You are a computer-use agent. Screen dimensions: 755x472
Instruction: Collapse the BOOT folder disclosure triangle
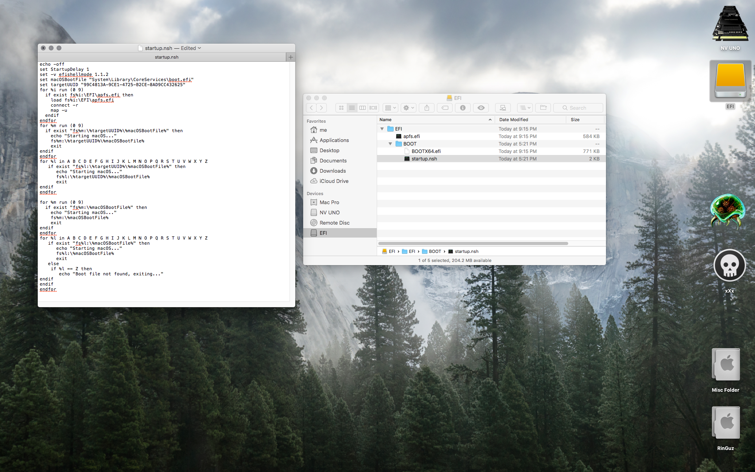(390, 144)
